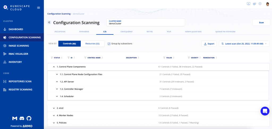Collapse 1. Control Plane Components section
This screenshot has width=272, height=129.
[54, 67]
